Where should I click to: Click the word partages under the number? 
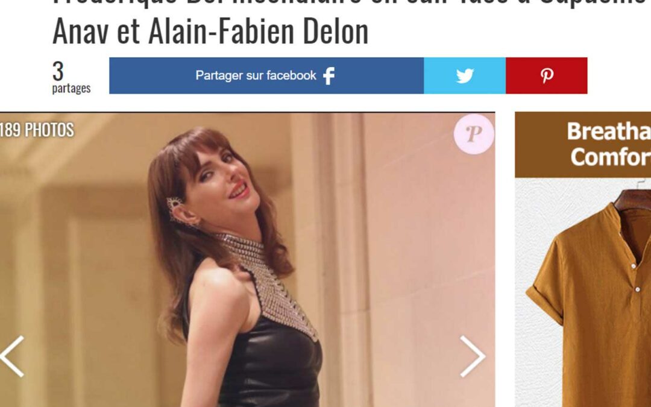71,89
